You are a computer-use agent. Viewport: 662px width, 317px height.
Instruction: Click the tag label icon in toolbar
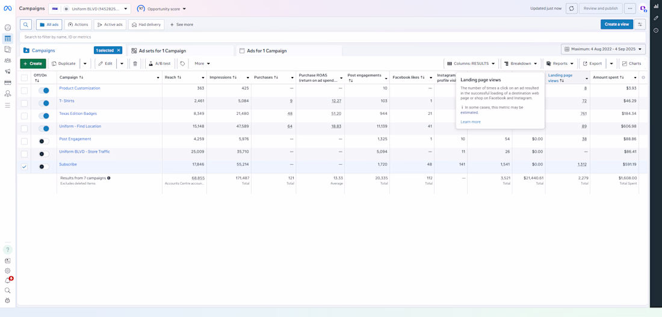click(182, 64)
